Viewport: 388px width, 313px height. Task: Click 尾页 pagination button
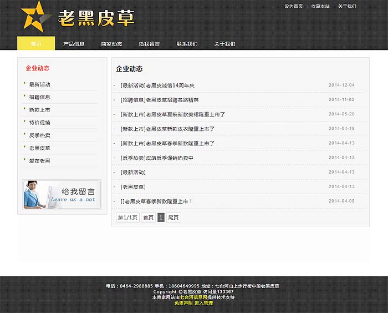pos(173,218)
